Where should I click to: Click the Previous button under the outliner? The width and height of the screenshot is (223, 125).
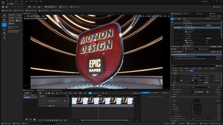coord(214,47)
